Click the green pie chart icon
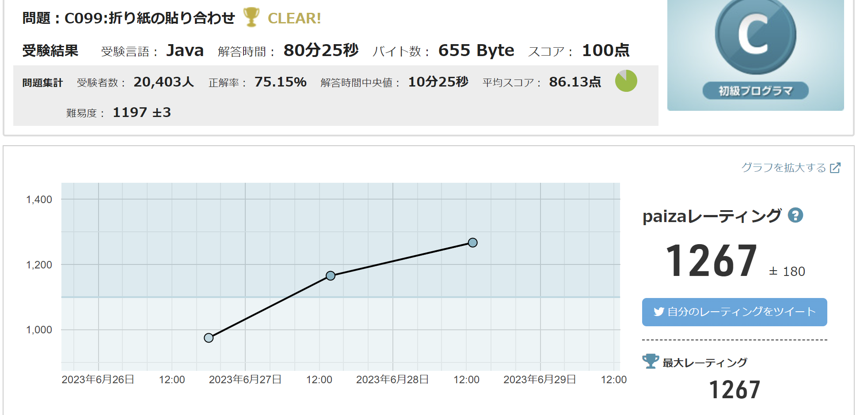This screenshot has width=860, height=415. [626, 81]
